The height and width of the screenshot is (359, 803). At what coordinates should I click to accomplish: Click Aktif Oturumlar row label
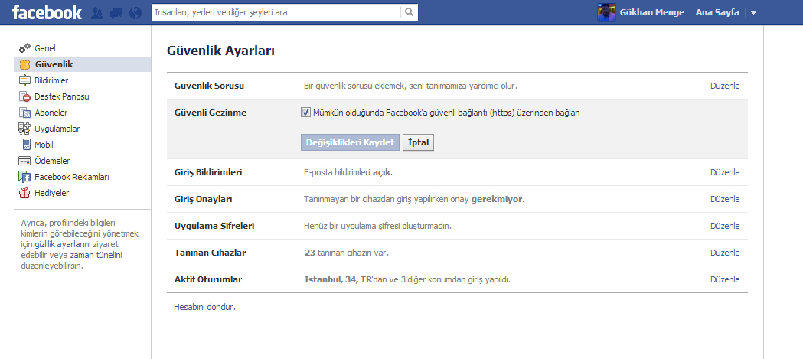[208, 279]
